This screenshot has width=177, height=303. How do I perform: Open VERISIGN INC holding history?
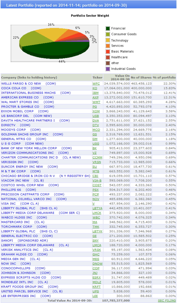click(x=20, y=162)
